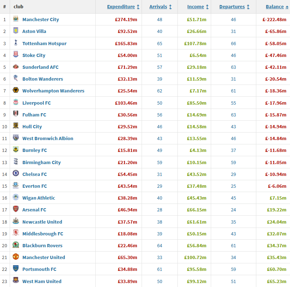Open the Birmingham City club link
290x287 pixels.
coord(42,162)
